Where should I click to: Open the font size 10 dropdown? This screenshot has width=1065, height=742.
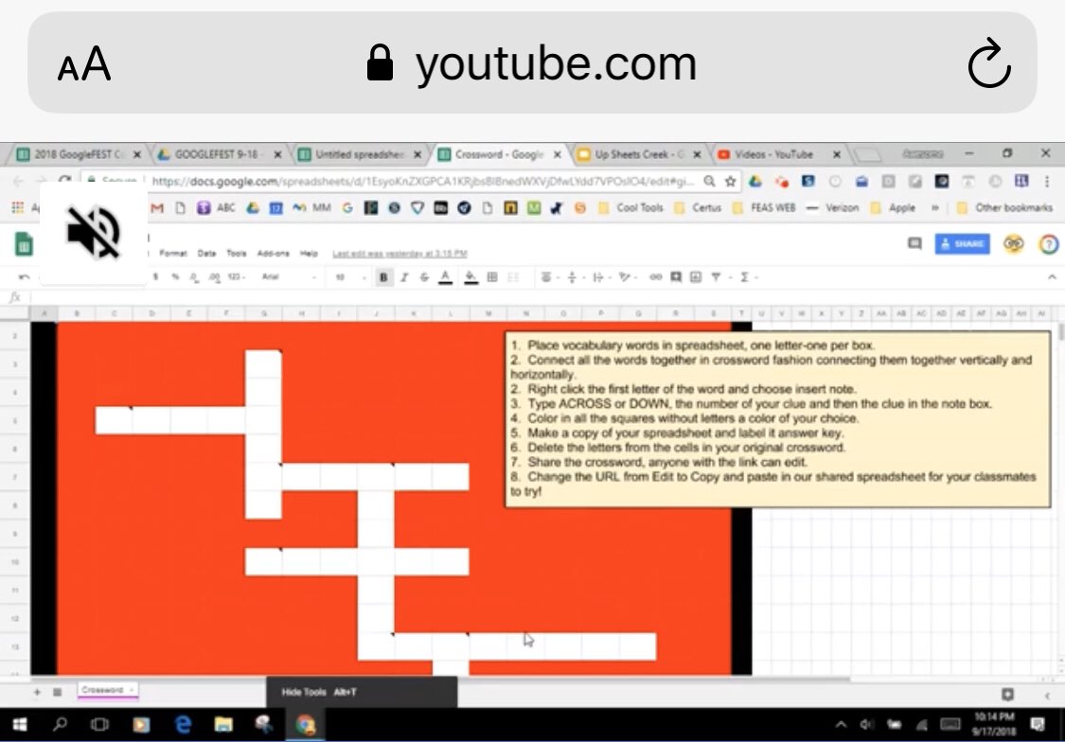[x=349, y=277]
